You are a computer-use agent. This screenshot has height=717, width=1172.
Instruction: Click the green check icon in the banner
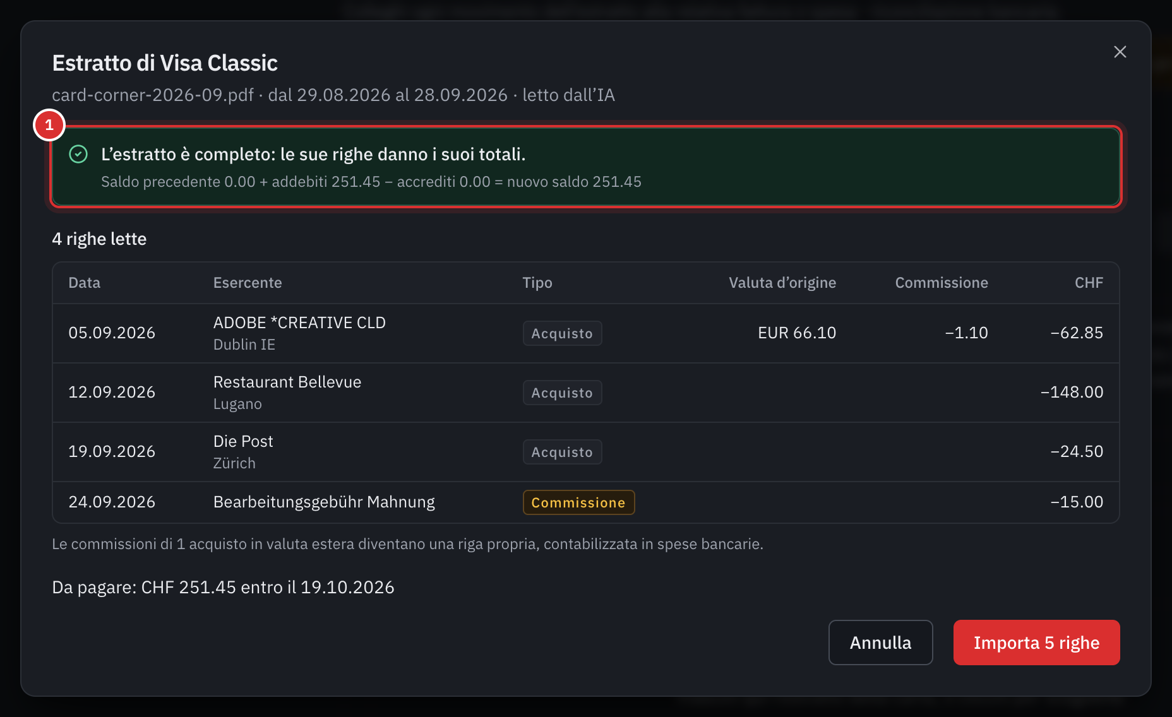pyautogui.click(x=78, y=154)
